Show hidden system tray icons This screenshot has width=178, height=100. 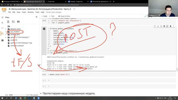pos(156,98)
